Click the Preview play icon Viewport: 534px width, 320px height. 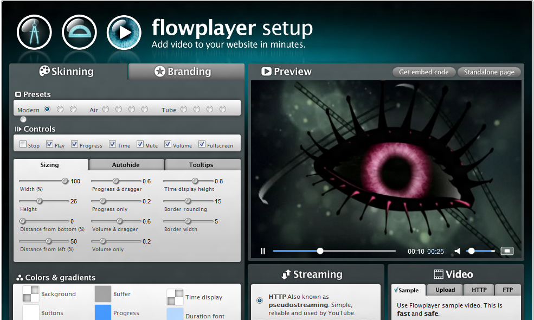click(266, 71)
